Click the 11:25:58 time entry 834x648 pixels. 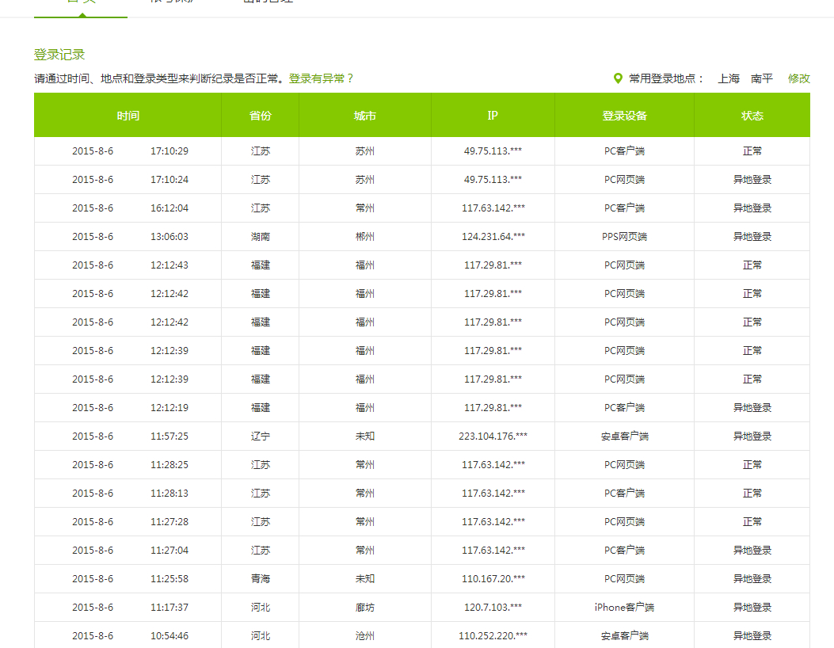[169, 579]
